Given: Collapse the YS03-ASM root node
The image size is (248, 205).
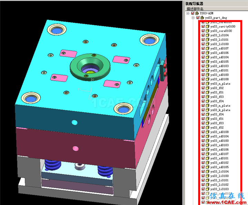Looking at the screenshot, I should [x=188, y=13].
